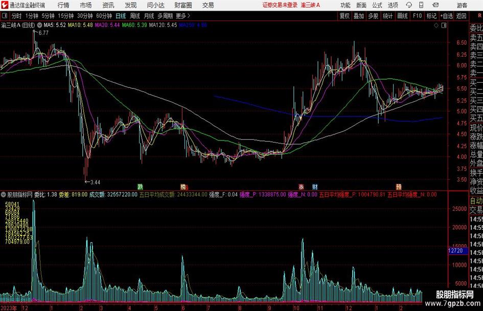Switch to the 1分钟 period tab
483x311 pixels.
click(x=32, y=16)
